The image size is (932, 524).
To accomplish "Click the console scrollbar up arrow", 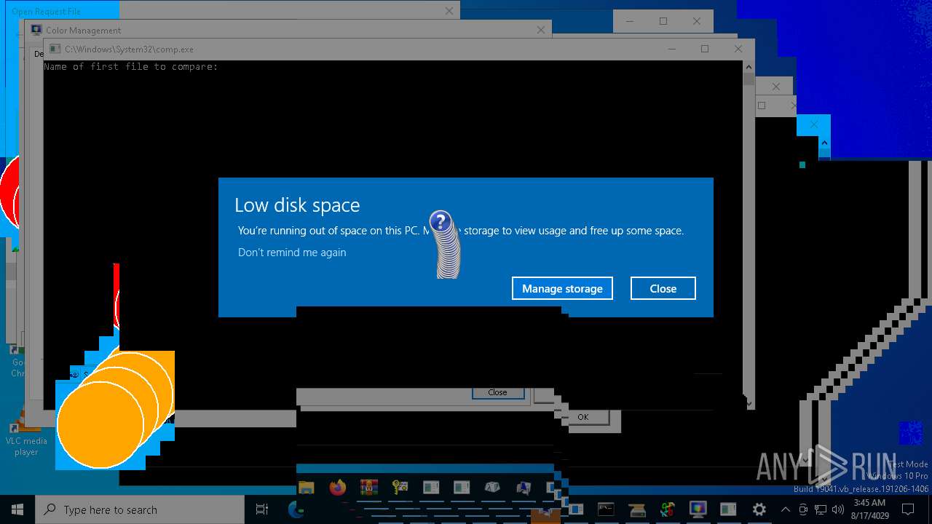I will pyautogui.click(x=749, y=67).
